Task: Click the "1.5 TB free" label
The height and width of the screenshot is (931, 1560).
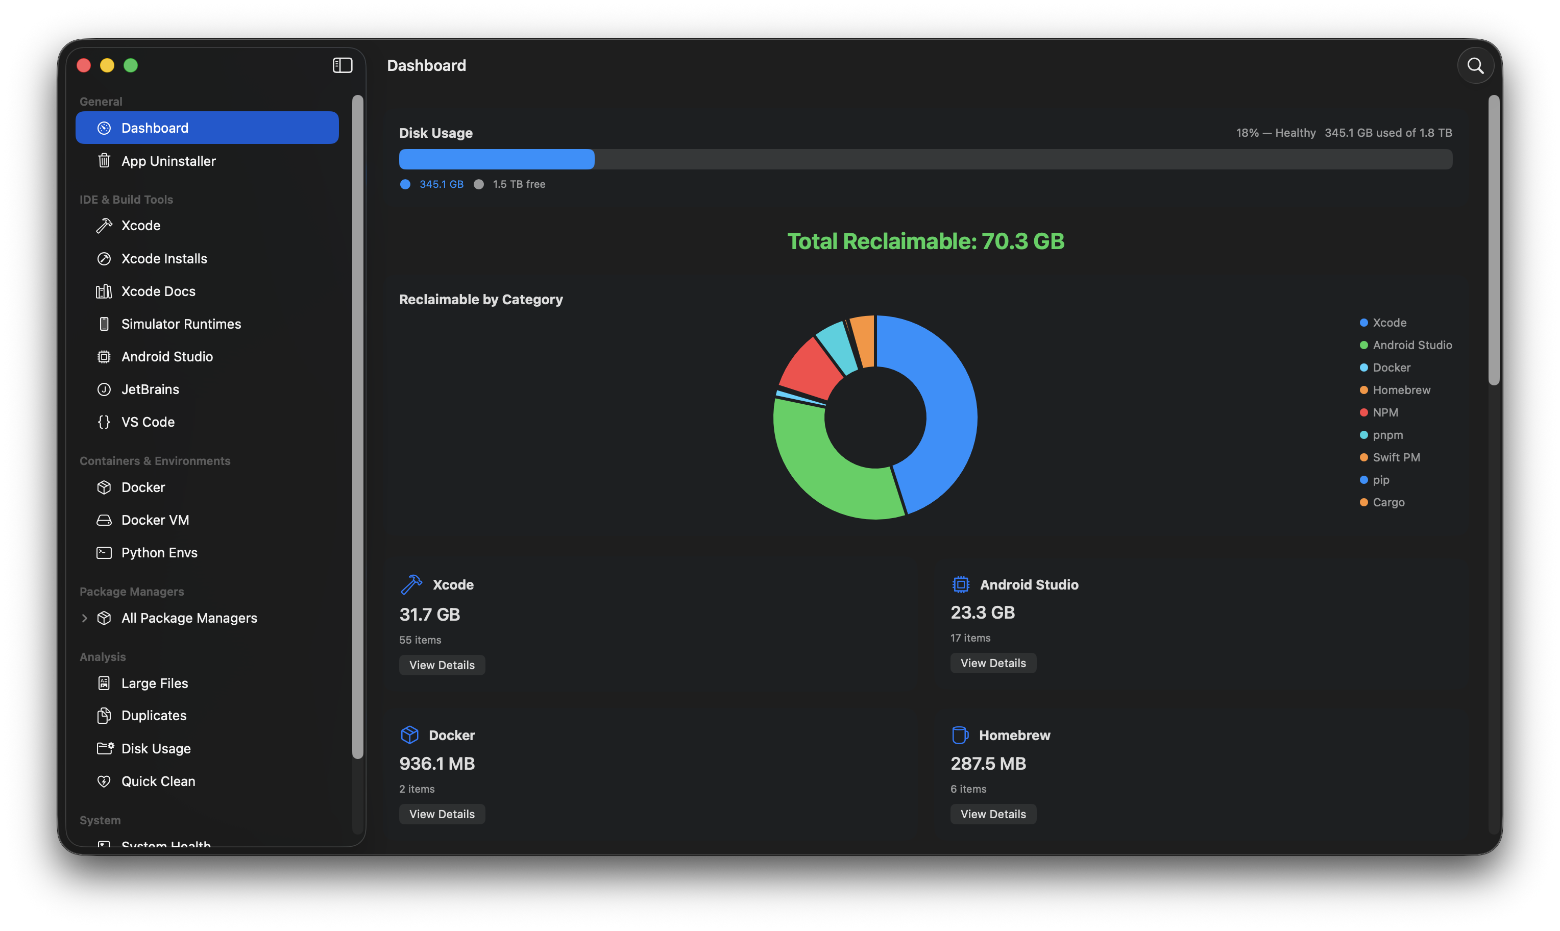Action: point(519,184)
